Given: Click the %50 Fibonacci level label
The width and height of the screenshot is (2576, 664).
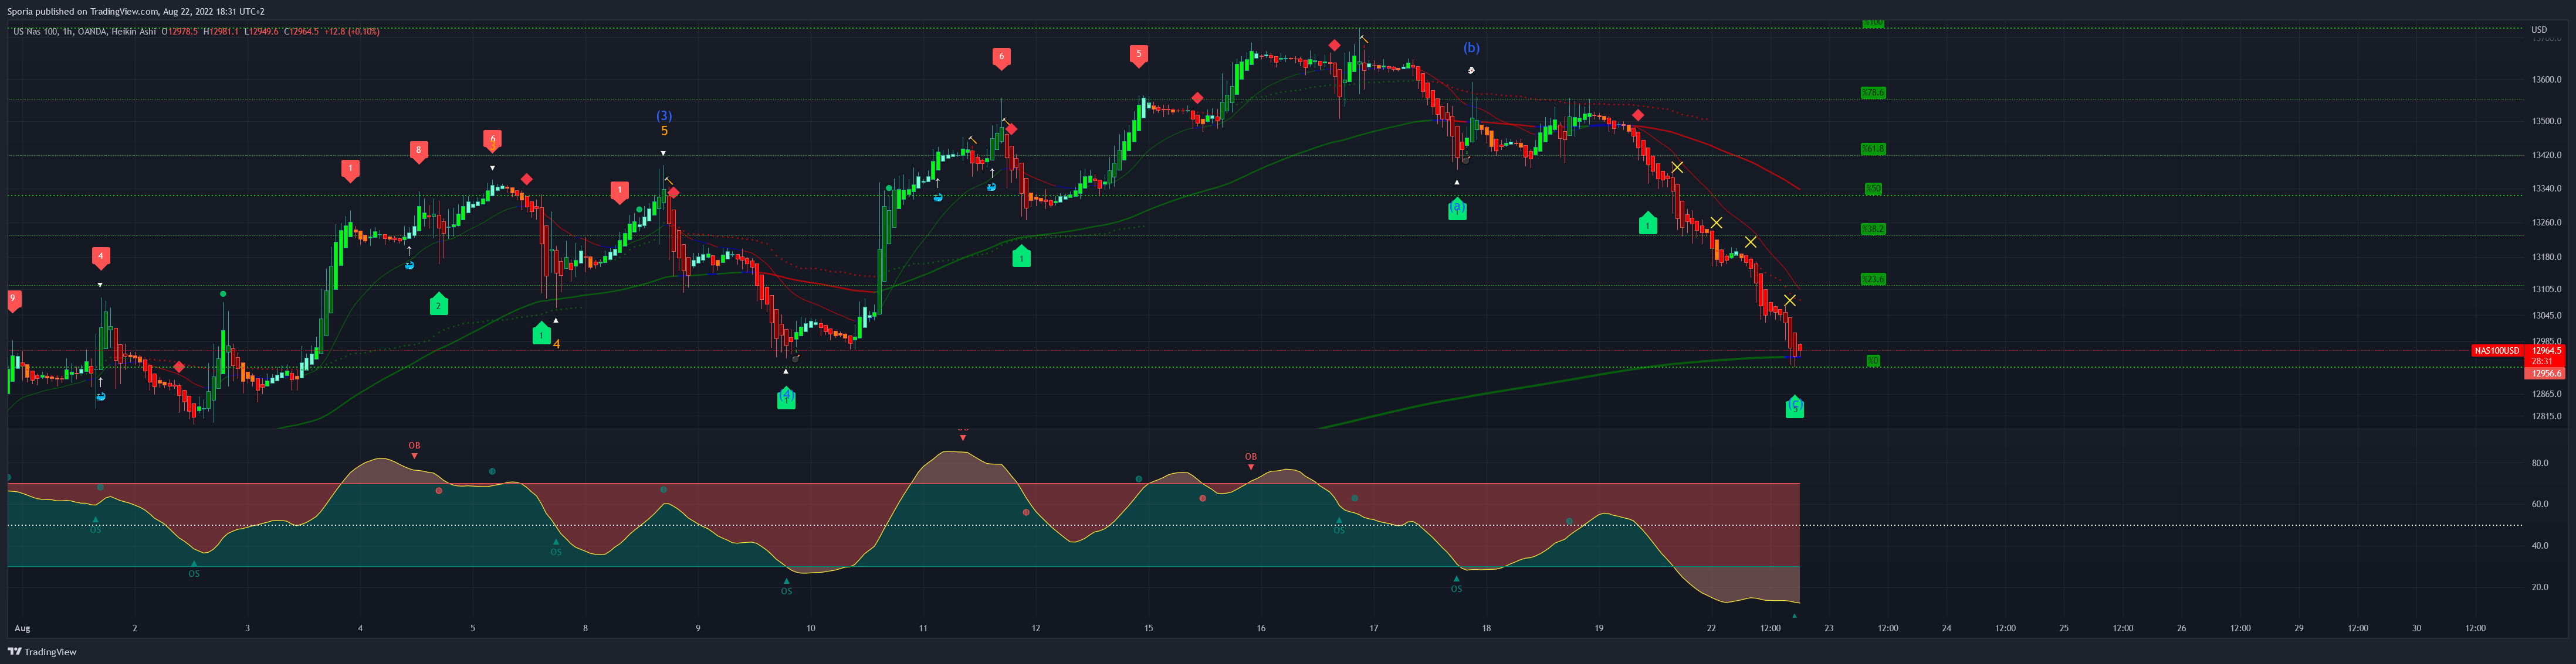Looking at the screenshot, I should pos(1873,189).
